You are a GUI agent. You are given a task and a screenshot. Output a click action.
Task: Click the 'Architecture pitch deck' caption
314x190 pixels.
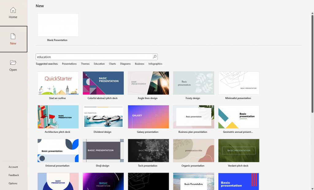57,132
